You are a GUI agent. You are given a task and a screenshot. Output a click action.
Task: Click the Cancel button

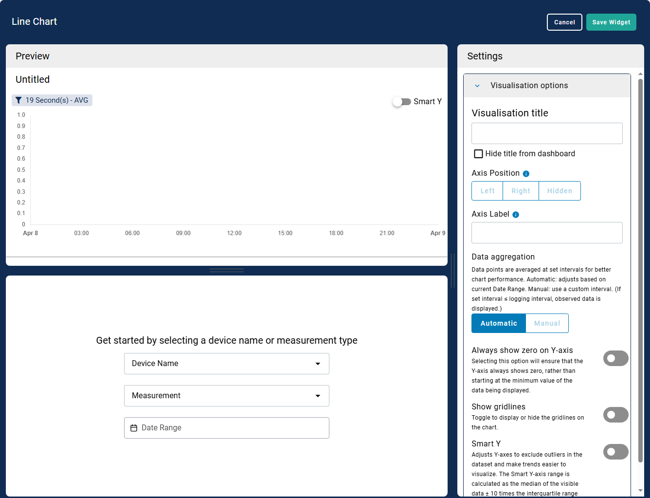pyautogui.click(x=564, y=22)
